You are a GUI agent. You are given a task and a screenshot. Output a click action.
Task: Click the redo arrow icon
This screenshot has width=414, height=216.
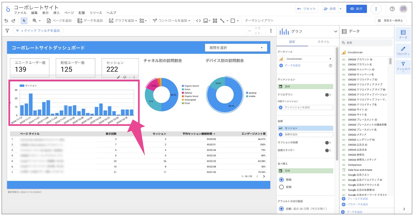tap(13, 21)
